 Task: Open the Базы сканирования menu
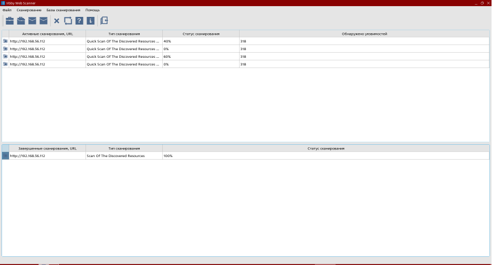click(63, 10)
